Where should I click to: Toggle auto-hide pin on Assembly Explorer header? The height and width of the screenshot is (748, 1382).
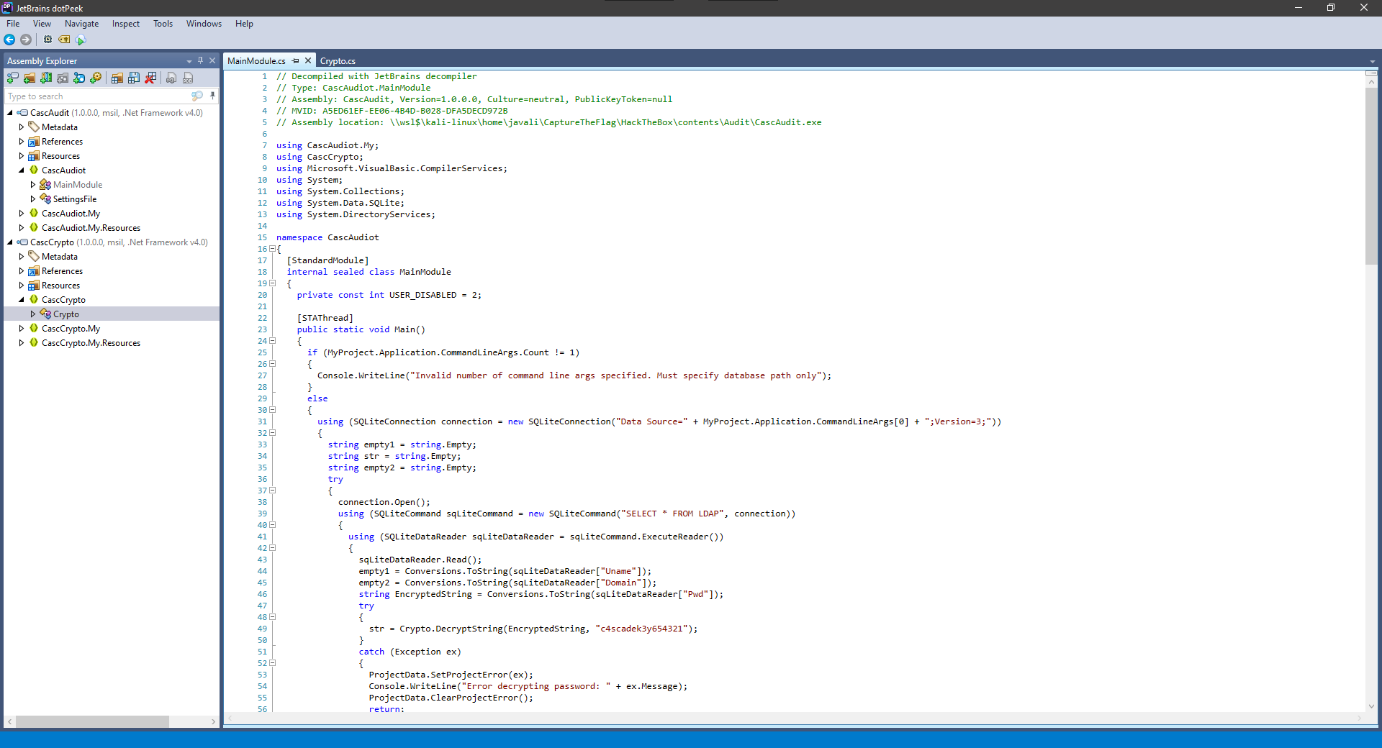point(201,61)
